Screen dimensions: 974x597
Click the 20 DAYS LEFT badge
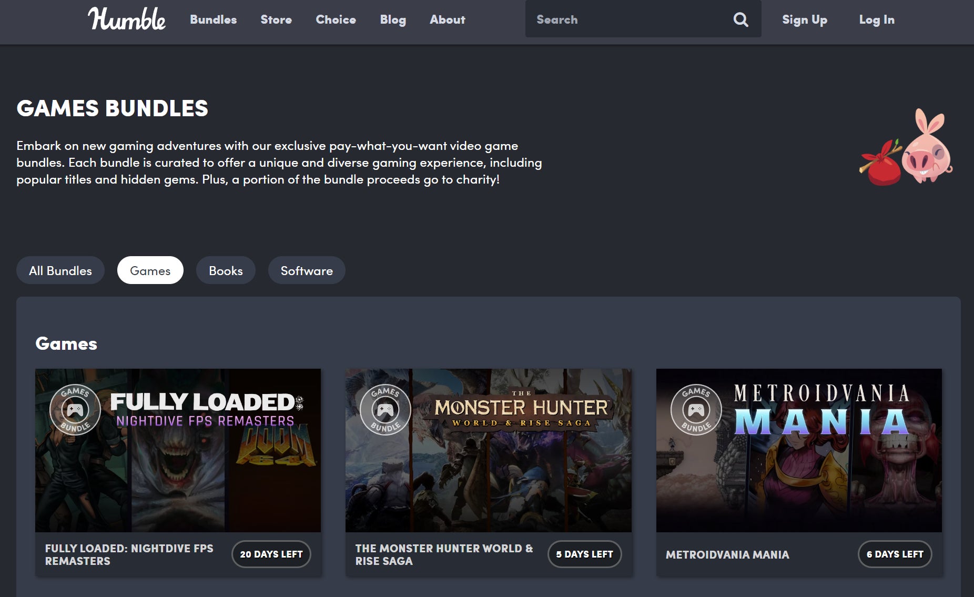point(271,554)
